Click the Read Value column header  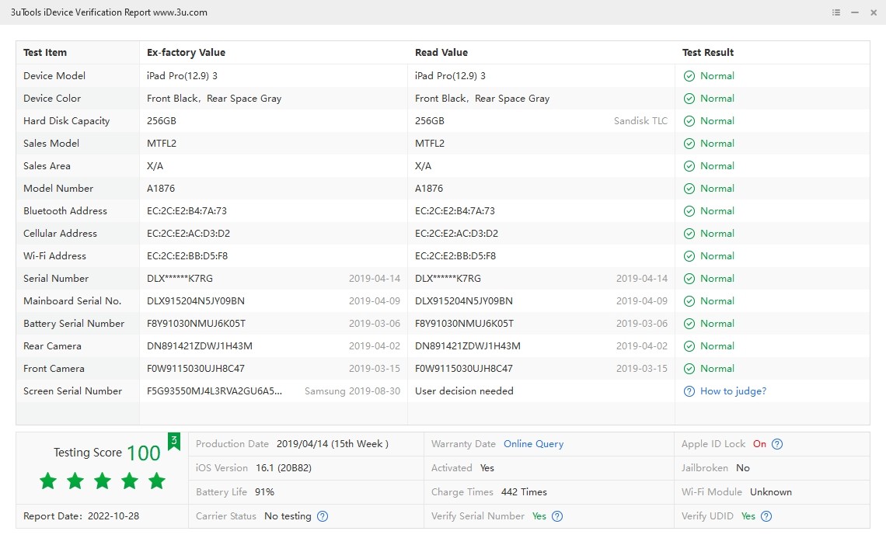click(441, 53)
